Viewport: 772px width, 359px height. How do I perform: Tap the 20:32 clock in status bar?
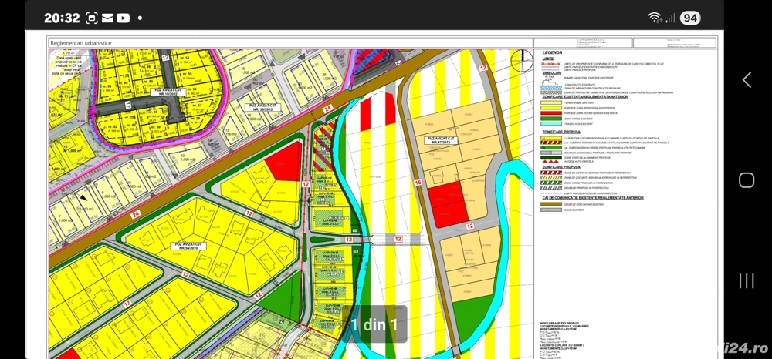pyautogui.click(x=62, y=17)
